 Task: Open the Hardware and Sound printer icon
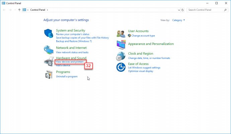coord(49,61)
